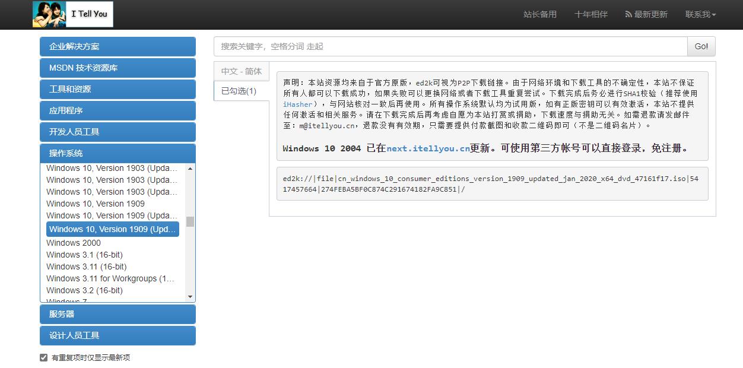The height and width of the screenshot is (368, 743).
Task: Select Windows 2000 in the list
Action: coord(74,243)
